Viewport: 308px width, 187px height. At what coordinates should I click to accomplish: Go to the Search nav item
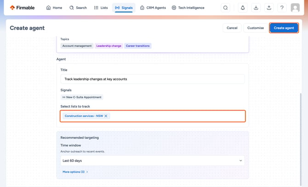[78, 8]
